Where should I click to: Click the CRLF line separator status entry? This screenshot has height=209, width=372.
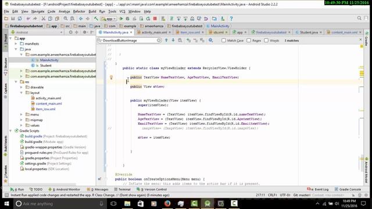[x=273, y=195]
